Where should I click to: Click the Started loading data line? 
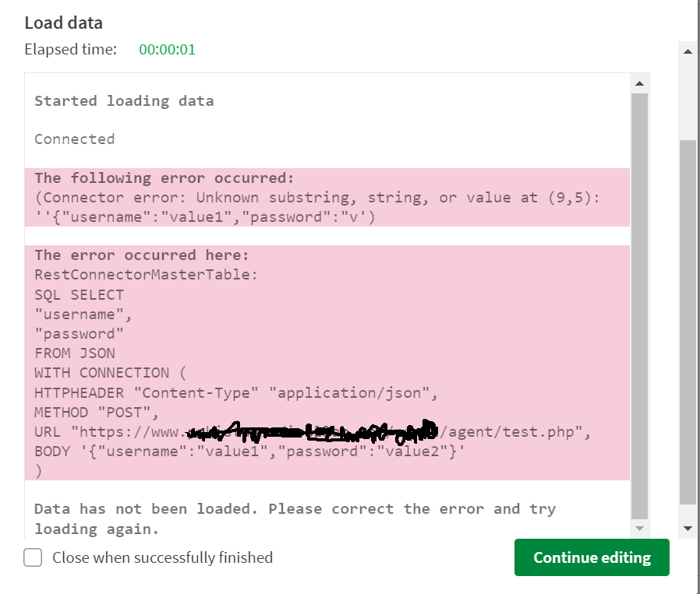tap(124, 100)
